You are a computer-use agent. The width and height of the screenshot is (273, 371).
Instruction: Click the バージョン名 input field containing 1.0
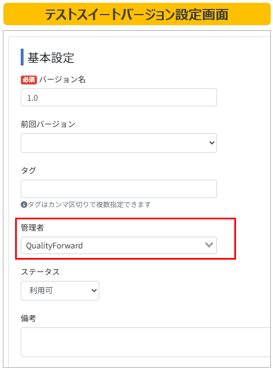point(118,97)
